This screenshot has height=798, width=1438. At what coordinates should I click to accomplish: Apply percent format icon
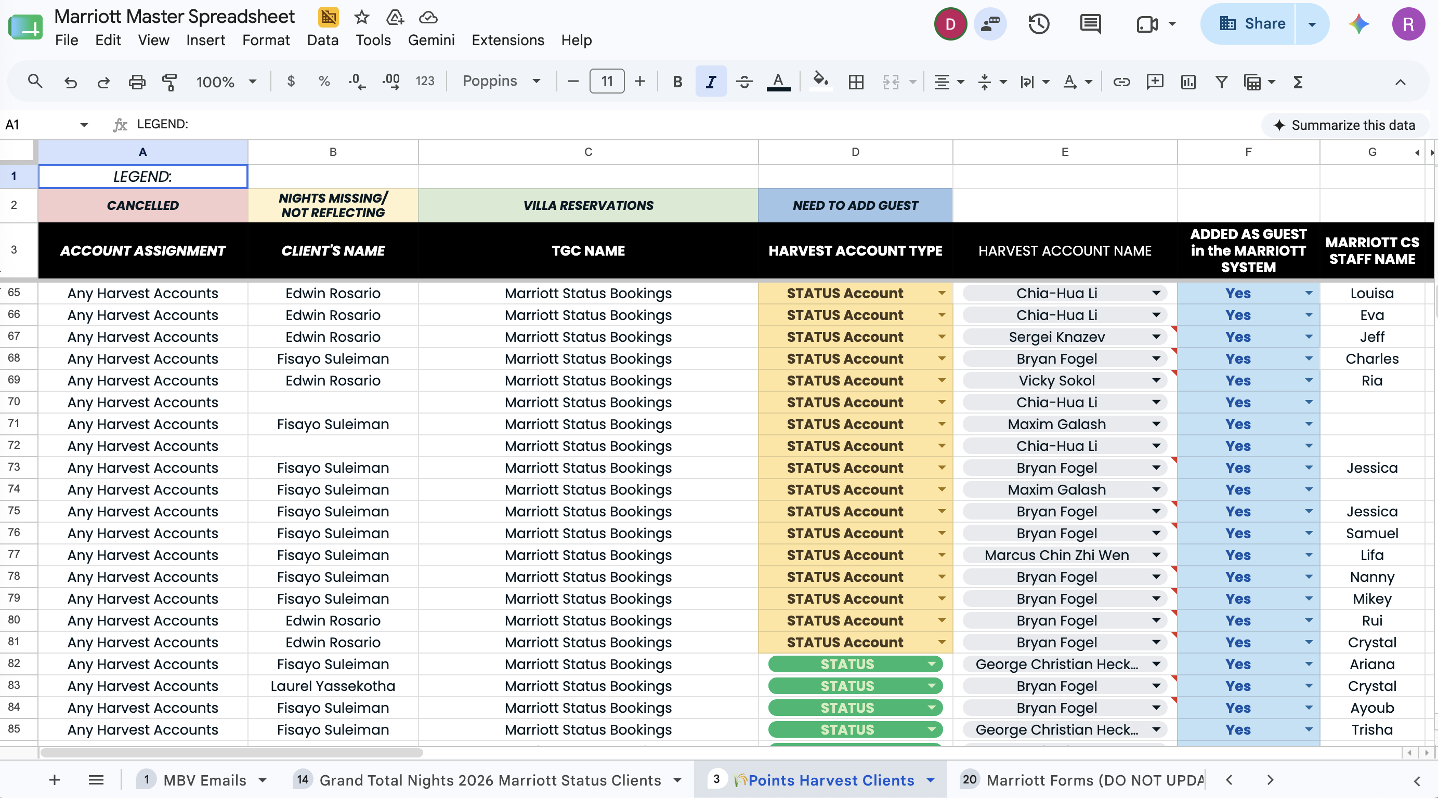[324, 82]
